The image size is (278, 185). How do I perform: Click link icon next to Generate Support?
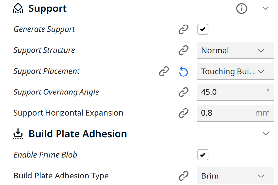click(x=183, y=29)
